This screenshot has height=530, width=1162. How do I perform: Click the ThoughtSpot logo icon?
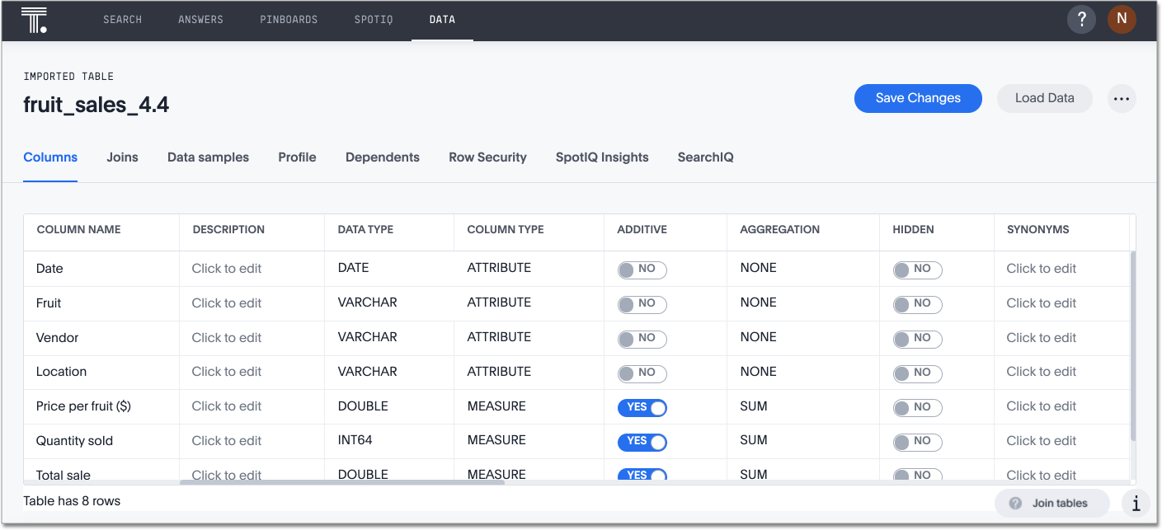[35, 20]
